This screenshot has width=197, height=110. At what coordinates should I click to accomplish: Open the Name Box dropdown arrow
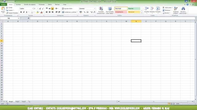[18, 18]
